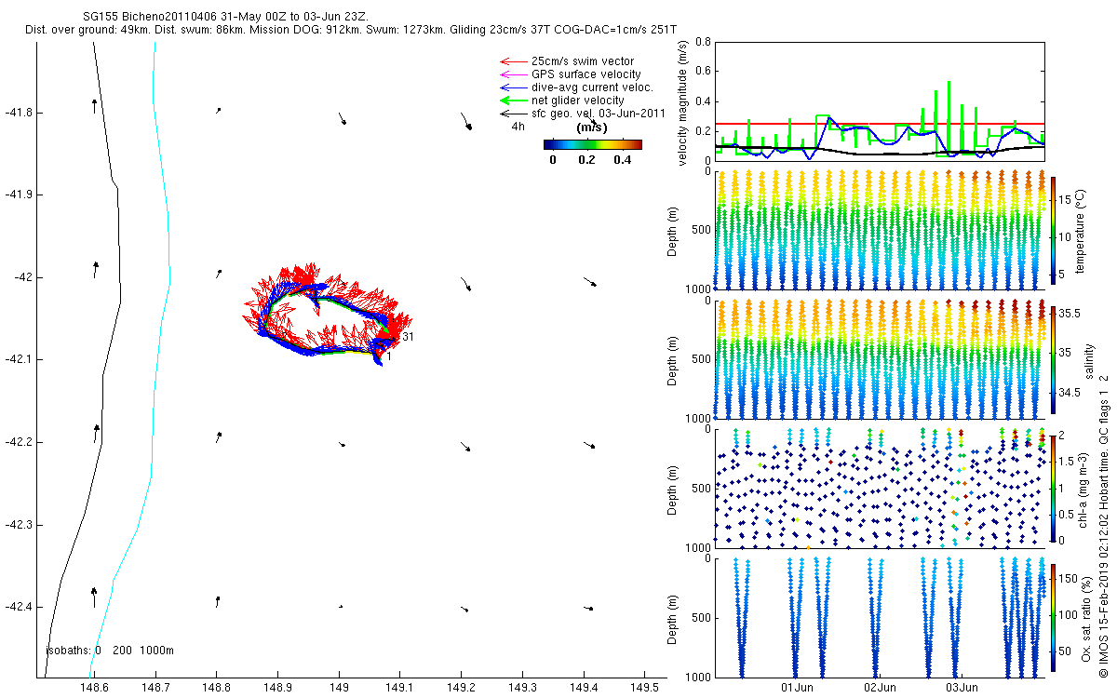The width and height of the screenshot is (1117, 698).
Task: Click the longitude tick '149.5'
Action: [644, 688]
